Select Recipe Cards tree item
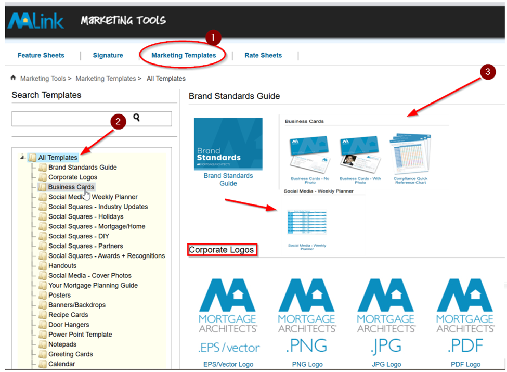 tap(68, 315)
